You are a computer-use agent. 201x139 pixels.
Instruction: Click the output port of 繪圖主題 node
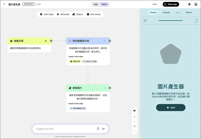click(x=51, y=41)
